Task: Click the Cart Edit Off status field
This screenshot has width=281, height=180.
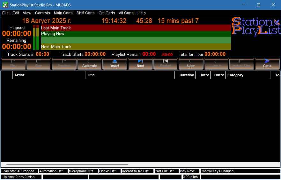Action: [166, 171]
